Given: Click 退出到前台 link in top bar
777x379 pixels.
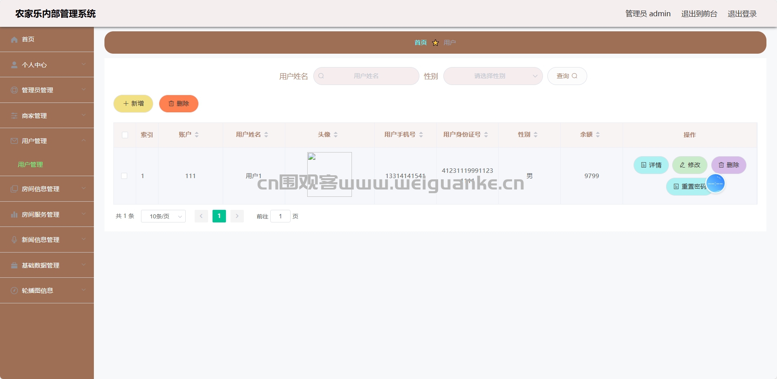Looking at the screenshot, I should 699,14.
